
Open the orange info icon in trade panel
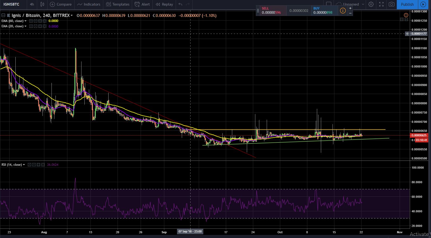pyautogui.click(x=343, y=11)
